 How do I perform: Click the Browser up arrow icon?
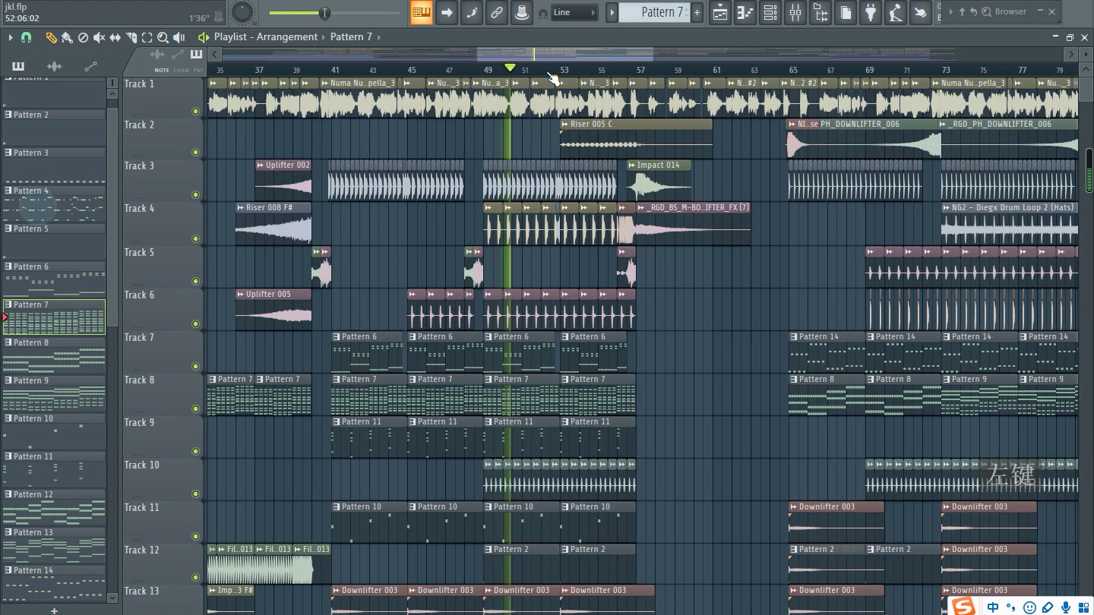click(x=962, y=11)
